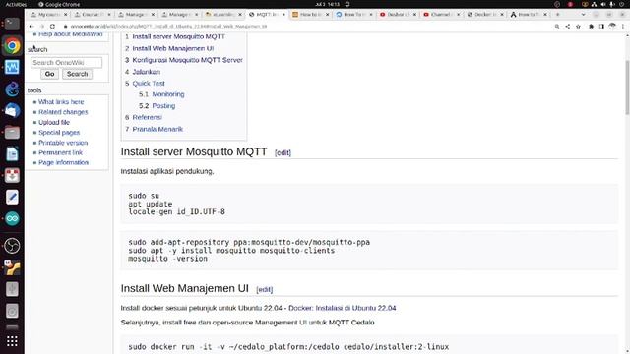This screenshot has height=354, width=630.
Task: Jump to the Pranala Menarik section
Action: tap(157, 129)
